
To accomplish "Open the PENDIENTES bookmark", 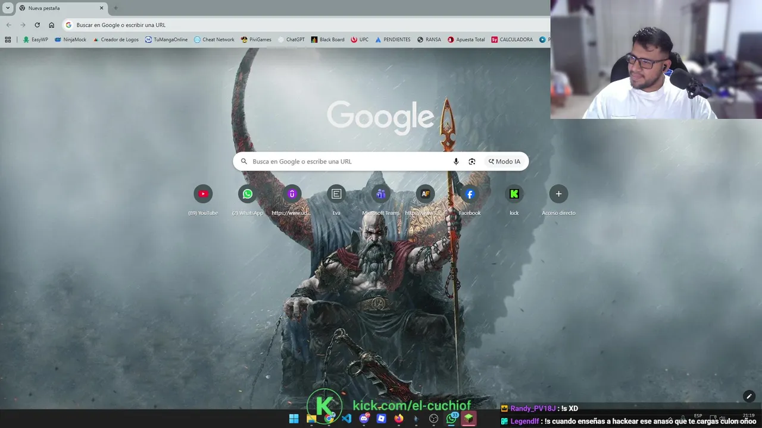I will 393,39.
